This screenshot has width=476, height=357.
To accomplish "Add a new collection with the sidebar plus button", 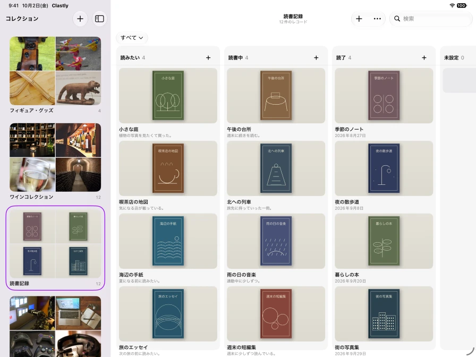I will coord(80,19).
